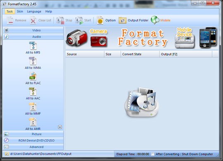Open the Task menu
Viewport: 223px width, 161px height.
pyautogui.click(x=10, y=12)
